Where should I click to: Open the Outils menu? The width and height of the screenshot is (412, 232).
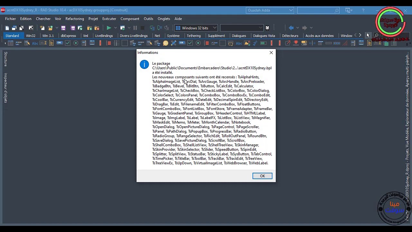[x=148, y=19]
